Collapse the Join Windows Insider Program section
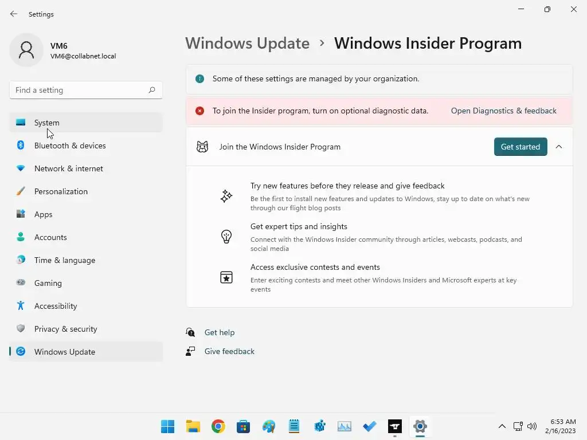This screenshot has width=587, height=440. point(558,147)
